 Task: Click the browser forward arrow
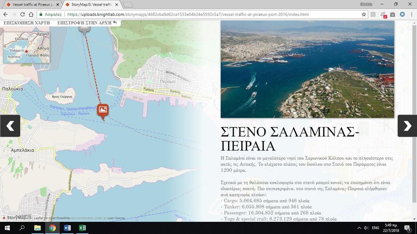click(14, 14)
